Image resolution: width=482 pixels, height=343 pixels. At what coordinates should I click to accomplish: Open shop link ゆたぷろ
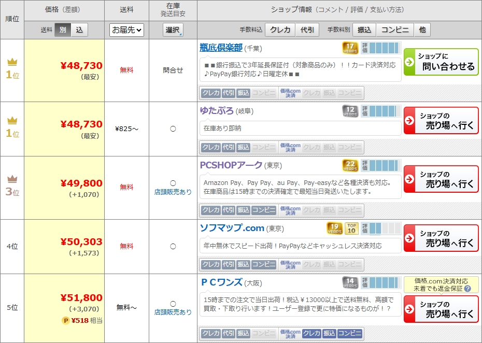coord(217,111)
